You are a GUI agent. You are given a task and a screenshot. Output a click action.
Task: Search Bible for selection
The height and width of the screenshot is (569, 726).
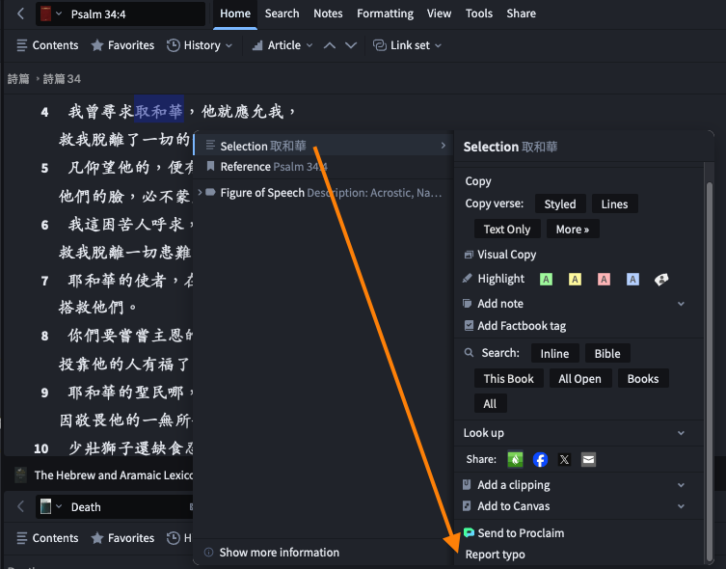[x=607, y=354]
